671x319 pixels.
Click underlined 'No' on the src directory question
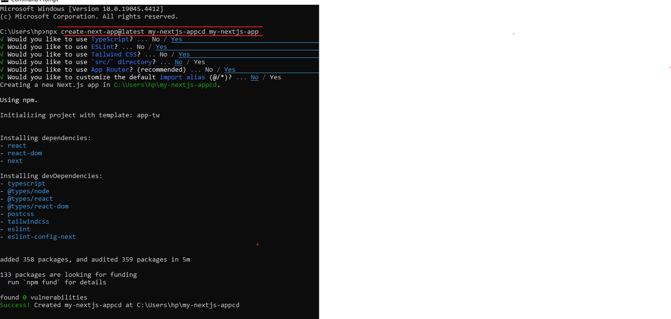[x=179, y=62]
